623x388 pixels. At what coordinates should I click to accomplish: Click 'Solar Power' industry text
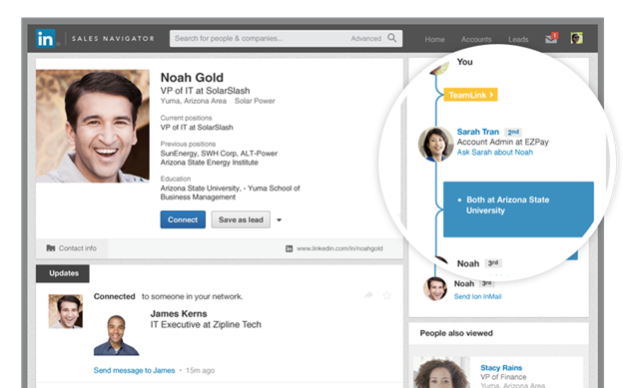coord(255,101)
